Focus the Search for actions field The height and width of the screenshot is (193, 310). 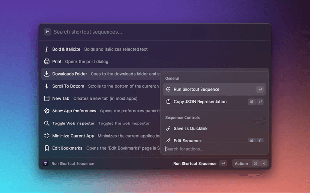pos(215,149)
